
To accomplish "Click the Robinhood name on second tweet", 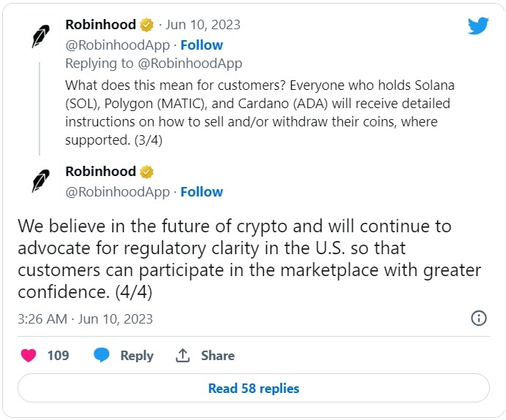I will point(101,172).
